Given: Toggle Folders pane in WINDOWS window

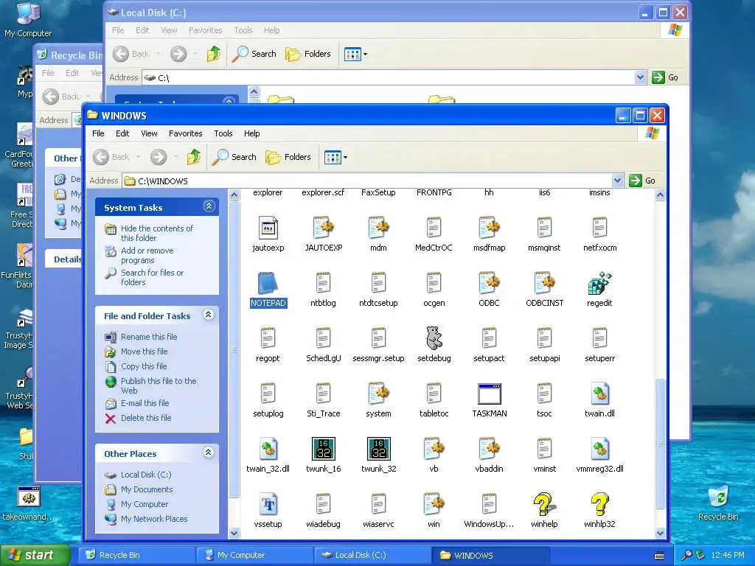Looking at the screenshot, I should pos(288,157).
